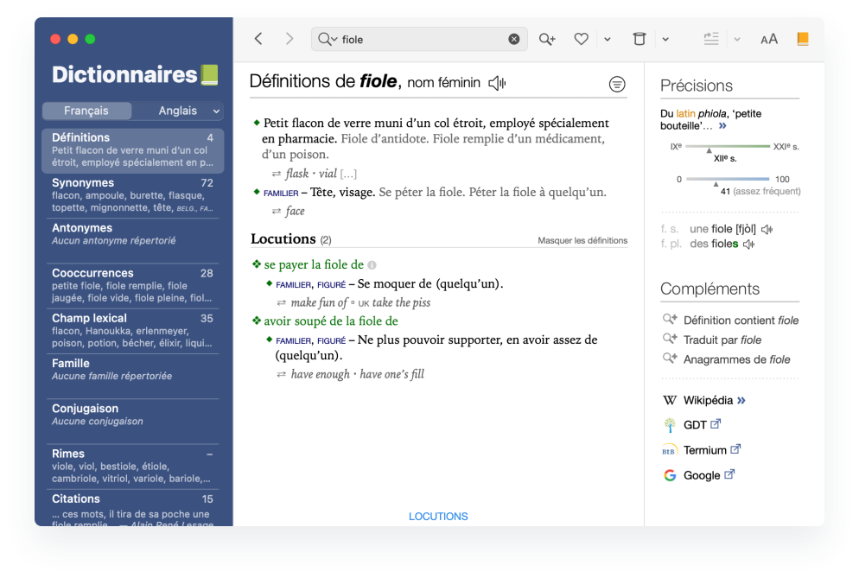
Task: Select Synonymes in the sidebar
Action: tap(83, 183)
